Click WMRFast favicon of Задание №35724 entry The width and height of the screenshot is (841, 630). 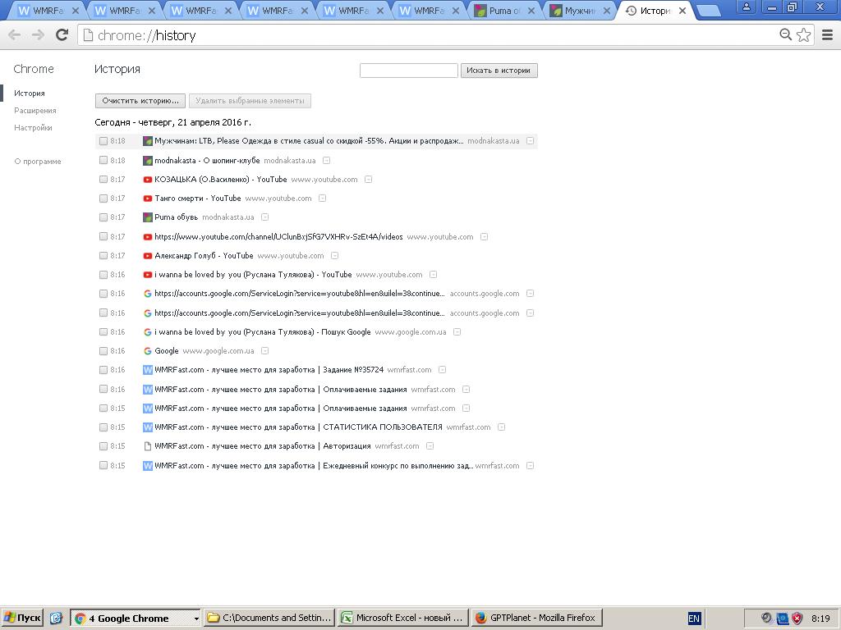coord(148,370)
